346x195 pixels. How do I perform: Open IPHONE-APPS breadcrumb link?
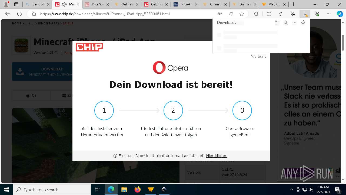[x=48, y=23]
